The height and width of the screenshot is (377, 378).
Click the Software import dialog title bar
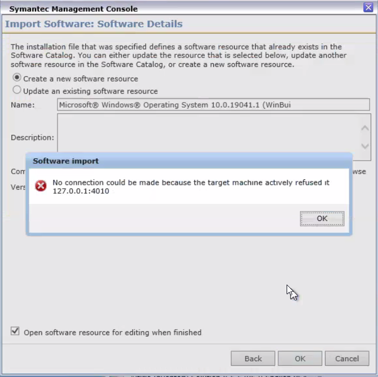pyautogui.click(x=189, y=161)
